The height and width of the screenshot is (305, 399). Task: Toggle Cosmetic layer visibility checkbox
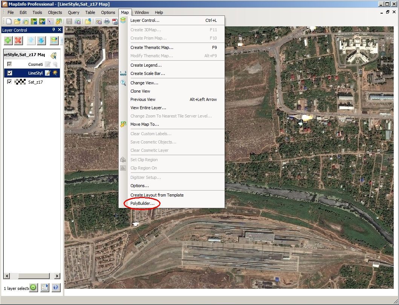coord(9,64)
